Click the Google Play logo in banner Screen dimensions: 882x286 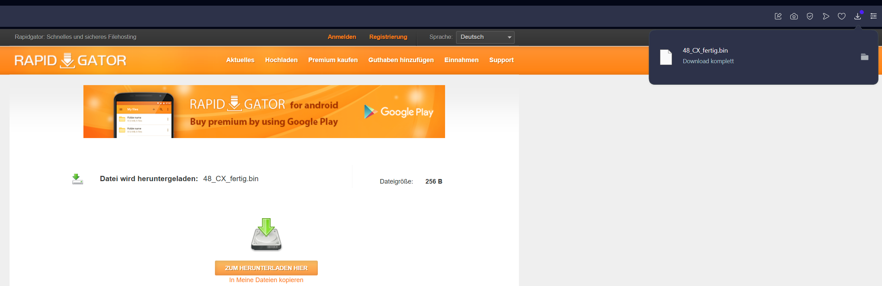[x=399, y=112]
